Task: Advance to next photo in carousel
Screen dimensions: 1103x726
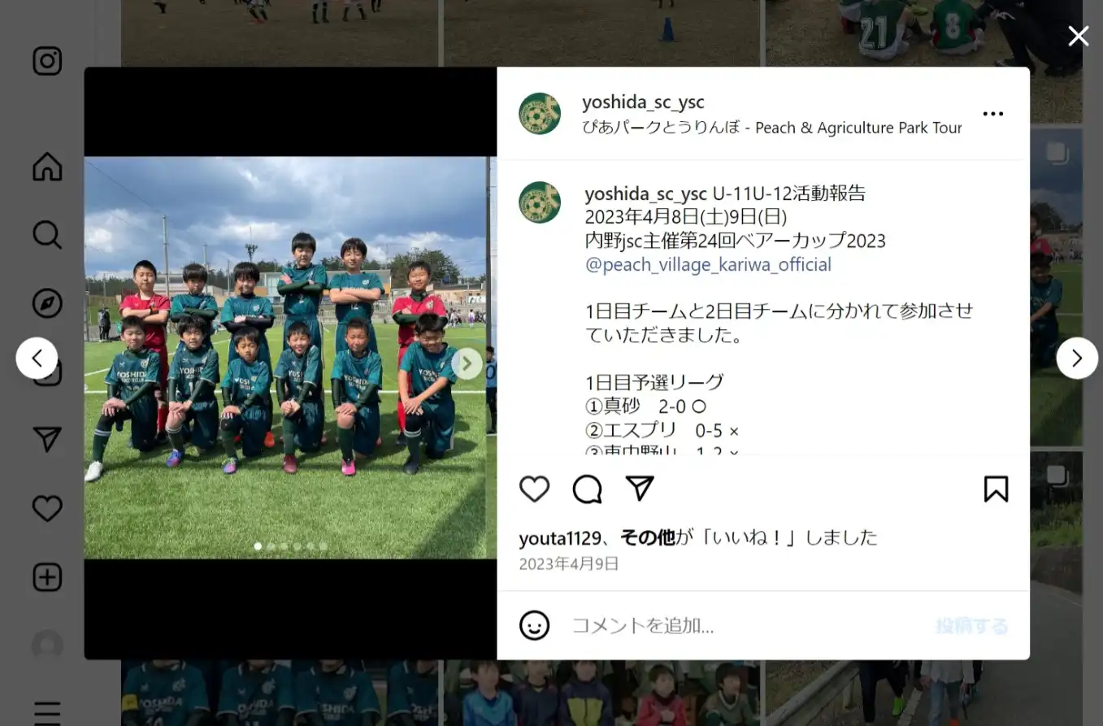Action: click(467, 363)
